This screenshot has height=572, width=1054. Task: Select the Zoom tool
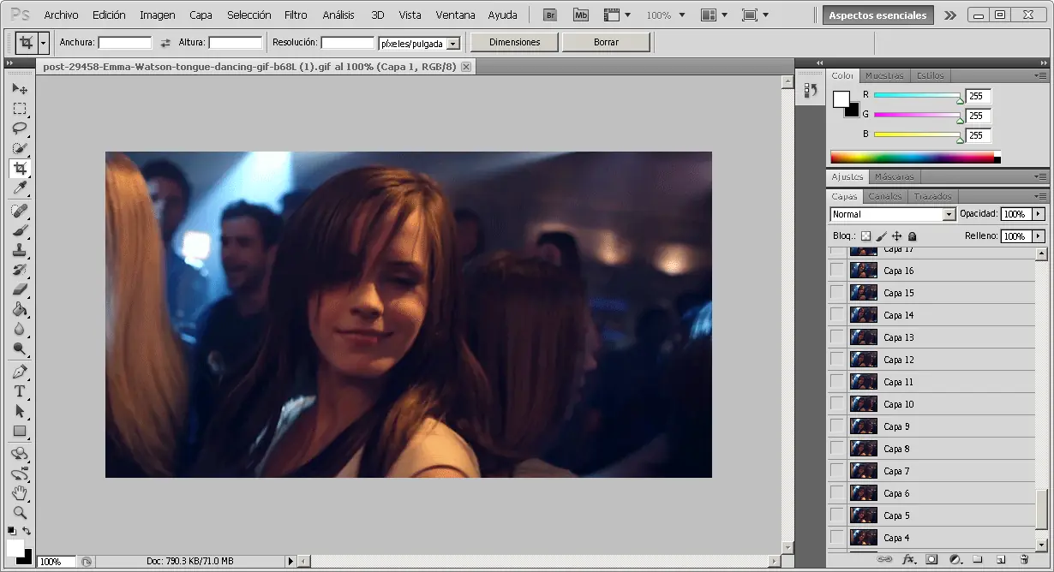click(19, 513)
